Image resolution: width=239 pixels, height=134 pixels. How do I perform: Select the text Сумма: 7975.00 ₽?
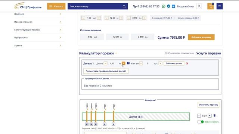171,37
